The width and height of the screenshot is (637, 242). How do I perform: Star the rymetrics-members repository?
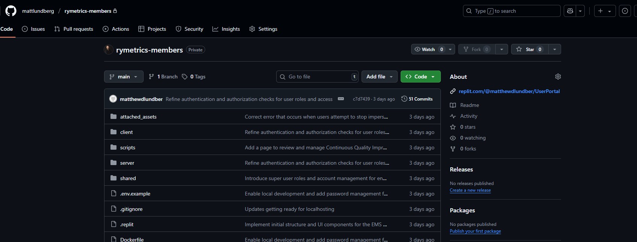pos(529,49)
